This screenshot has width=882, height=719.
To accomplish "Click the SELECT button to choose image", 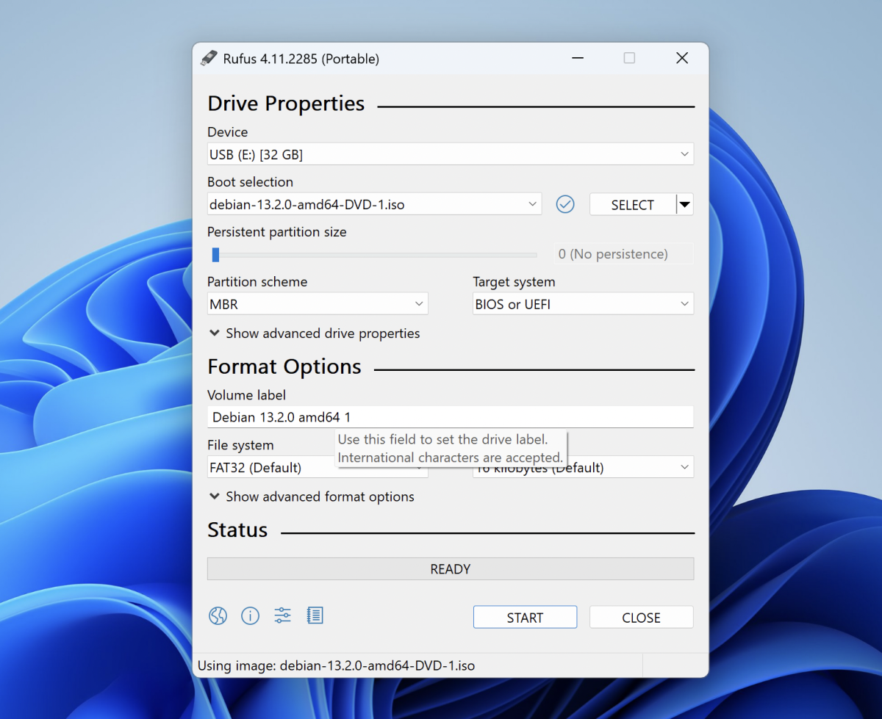I will (x=632, y=205).
